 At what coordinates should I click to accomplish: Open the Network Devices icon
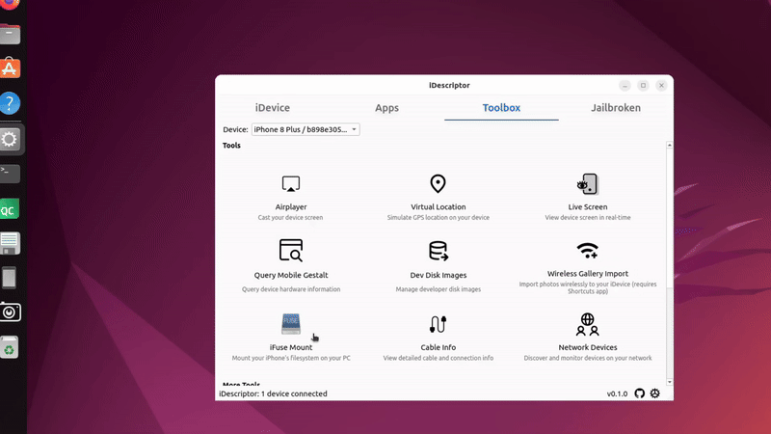588,324
